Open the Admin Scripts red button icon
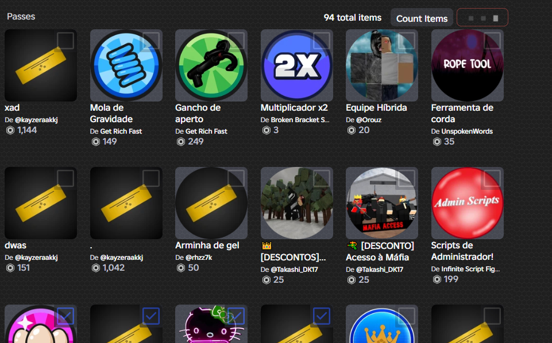This screenshot has width=552, height=343. tap(468, 203)
